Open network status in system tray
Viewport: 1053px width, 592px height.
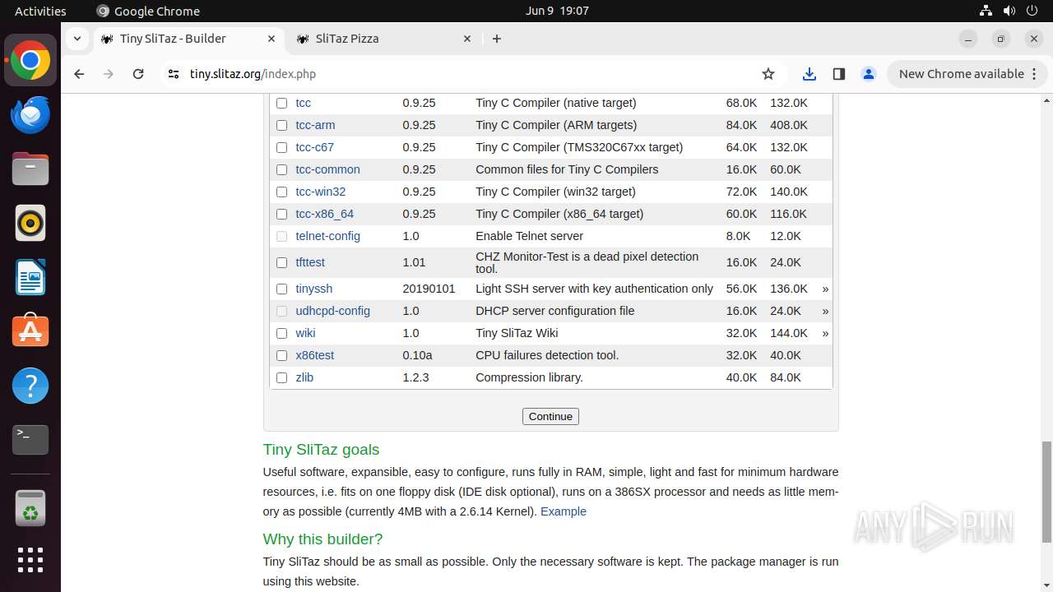click(x=986, y=11)
